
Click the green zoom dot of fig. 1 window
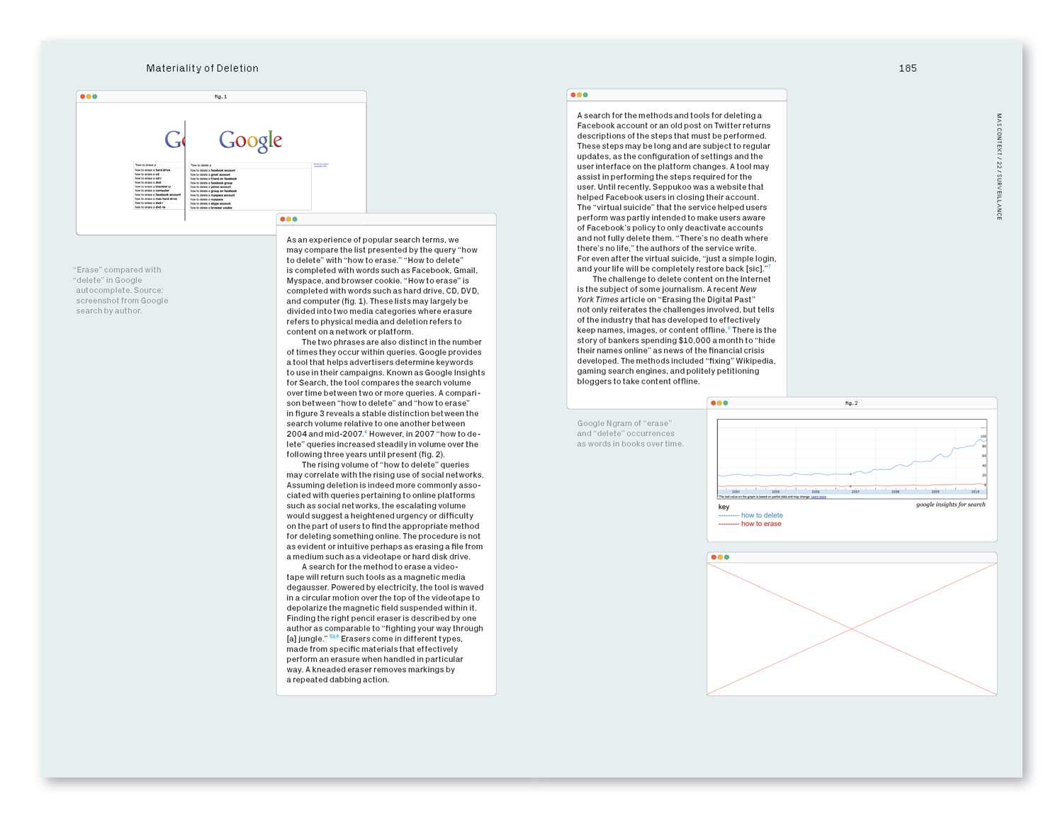[x=95, y=96]
